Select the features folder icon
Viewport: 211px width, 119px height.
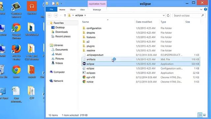click(84, 37)
